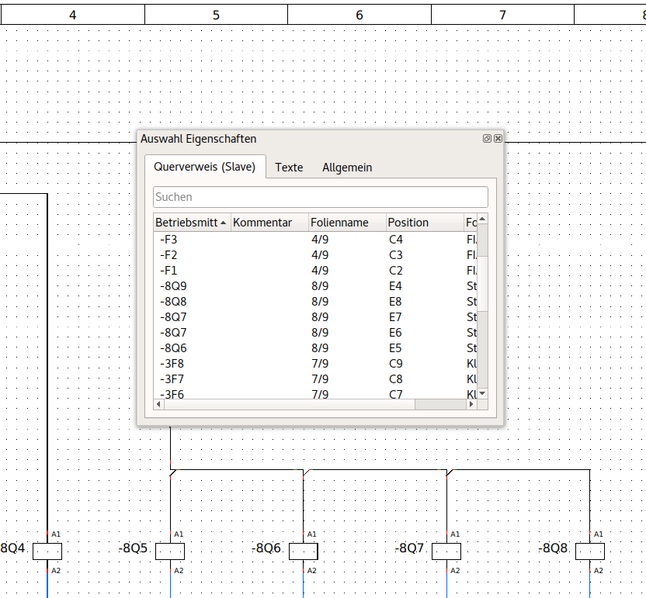This screenshot has width=646, height=598.
Task: Close the Auswahl Eigenschaften panel
Action: tap(498, 139)
